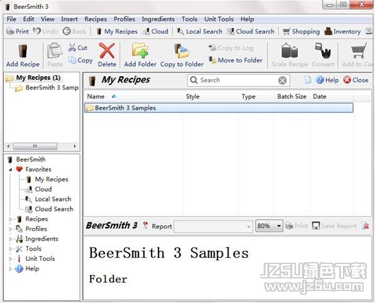Open the Shopping list toolbar item

pyautogui.click(x=301, y=31)
